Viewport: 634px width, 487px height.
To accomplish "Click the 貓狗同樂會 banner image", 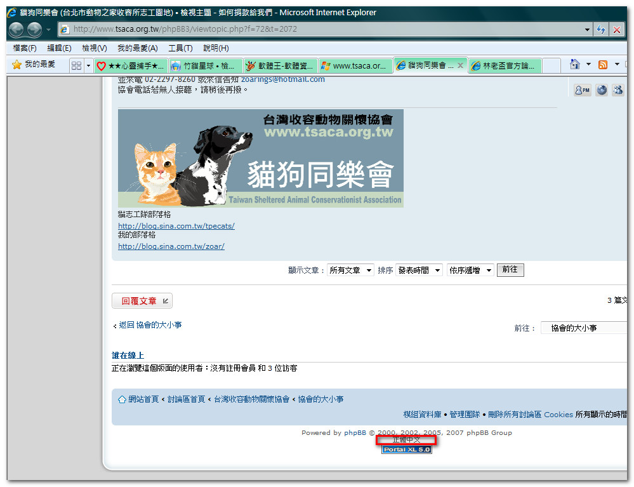I will (x=260, y=158).
